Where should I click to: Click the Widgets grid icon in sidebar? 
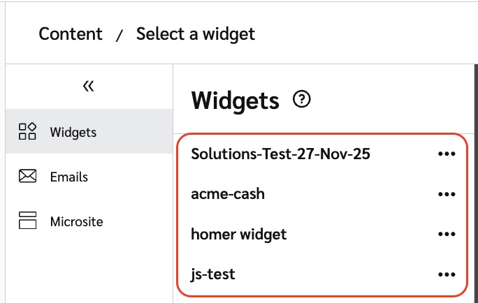pos(27,131)
